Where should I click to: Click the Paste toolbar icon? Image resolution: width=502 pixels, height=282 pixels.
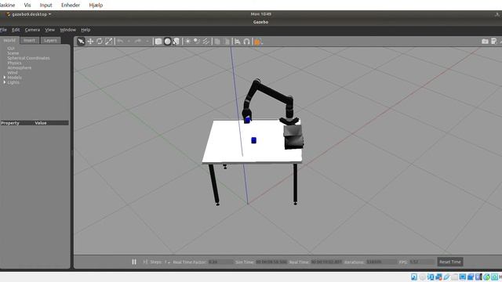[x=227, y=42]
